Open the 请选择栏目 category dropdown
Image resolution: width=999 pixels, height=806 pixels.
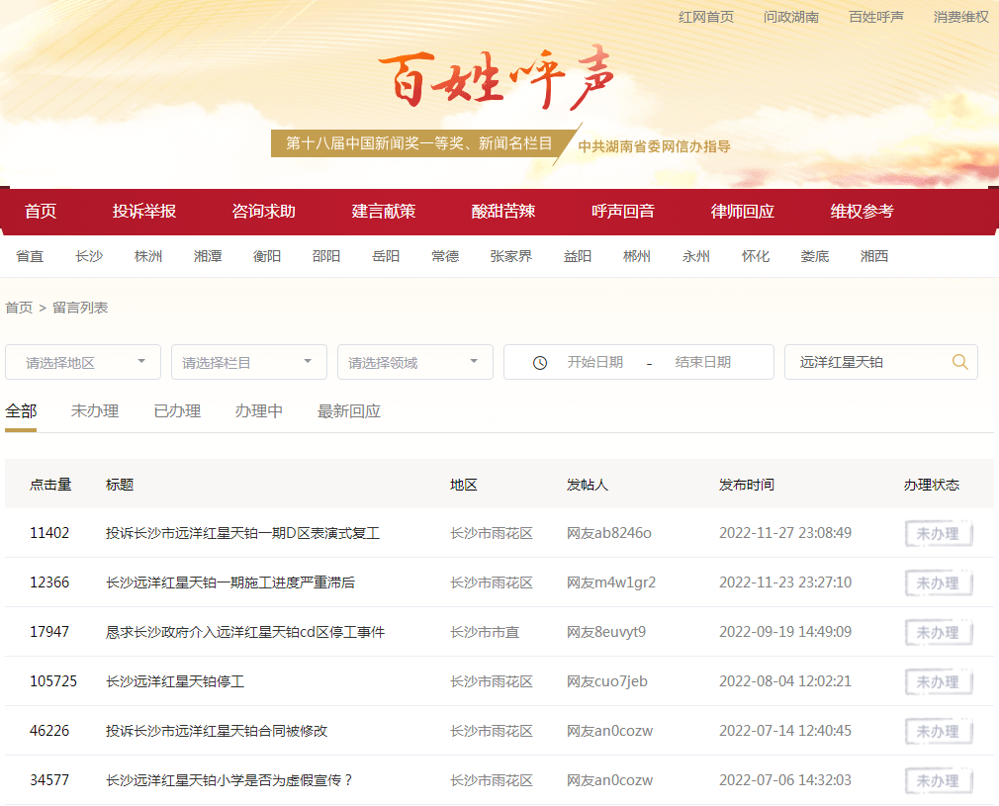[248, 362]
